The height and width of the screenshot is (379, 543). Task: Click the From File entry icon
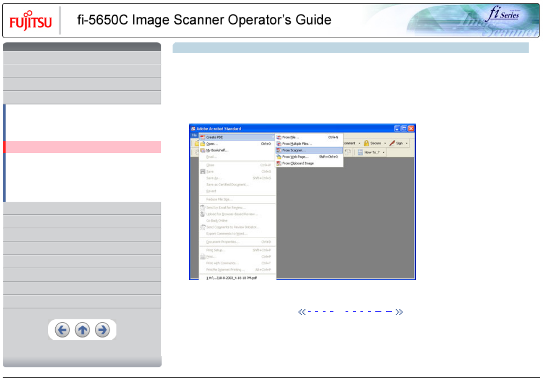pos(279,138)
